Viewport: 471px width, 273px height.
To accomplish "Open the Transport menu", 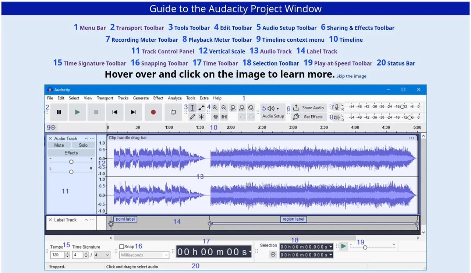I will 105,98.
